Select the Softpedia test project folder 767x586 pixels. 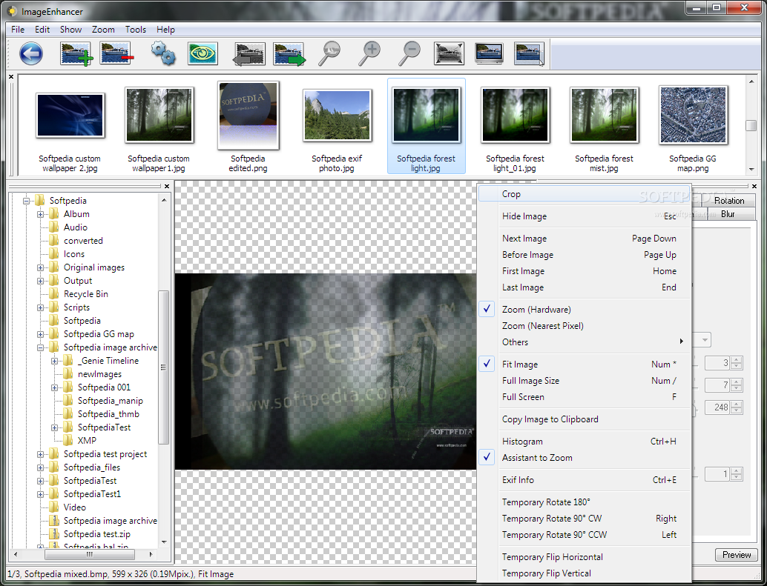(x=105, y=454)
